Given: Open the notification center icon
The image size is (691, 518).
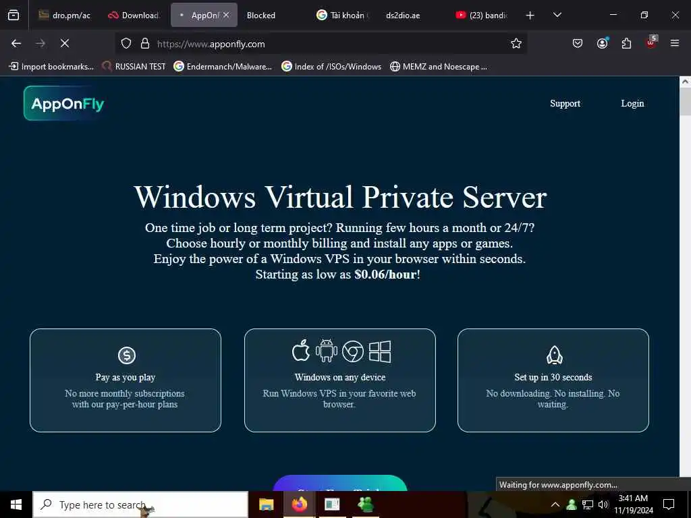Looking at the screenshot, I should pyautogui.click(x=669, y=505).
